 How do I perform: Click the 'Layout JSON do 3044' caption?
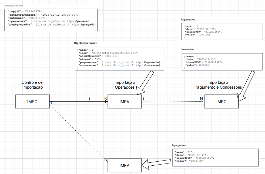[13, 6]
